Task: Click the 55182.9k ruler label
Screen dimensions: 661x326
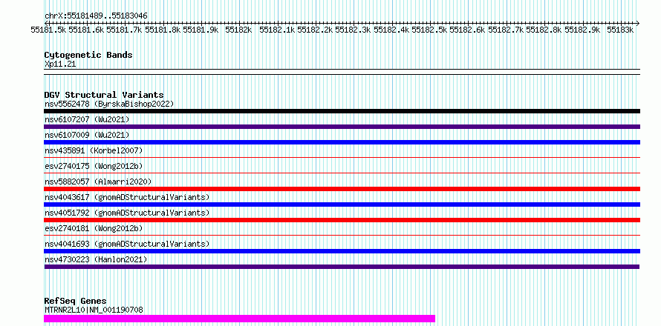Action: 582,30
